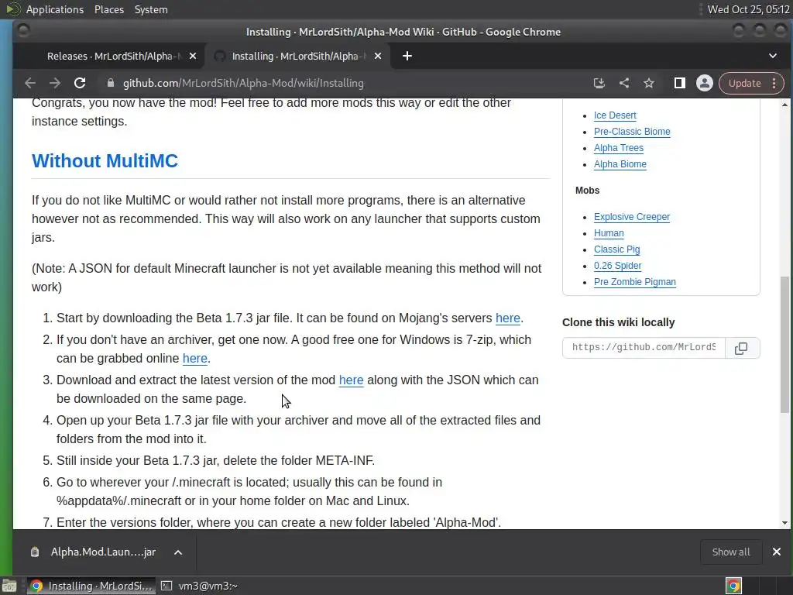The image size is (793, 595).
Task: Follow the latest mod version 'here' link
Action: (351, 380)
